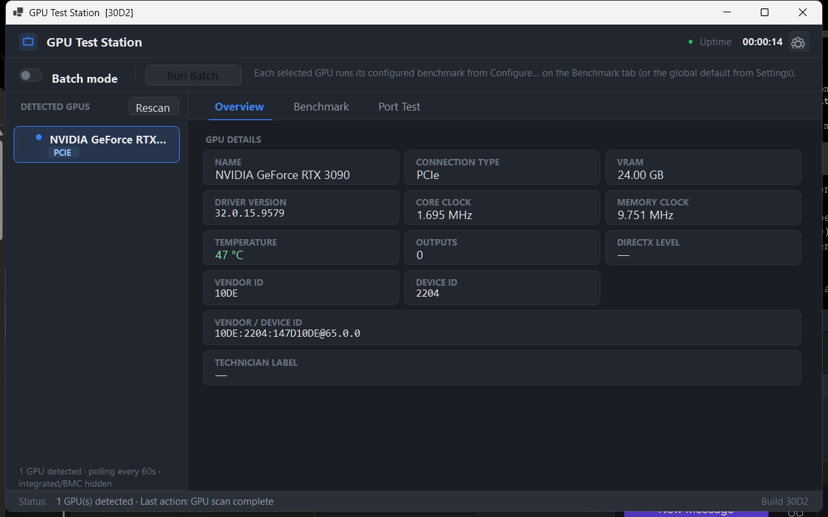The height and width of the screenshot is (517, 828).
Task: Click the device ID value 2204
Action: [x=428, y=293]
